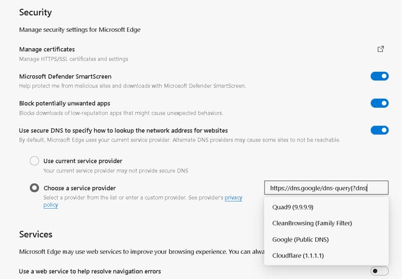Click the navigation errors web service label

click(90, 271)
